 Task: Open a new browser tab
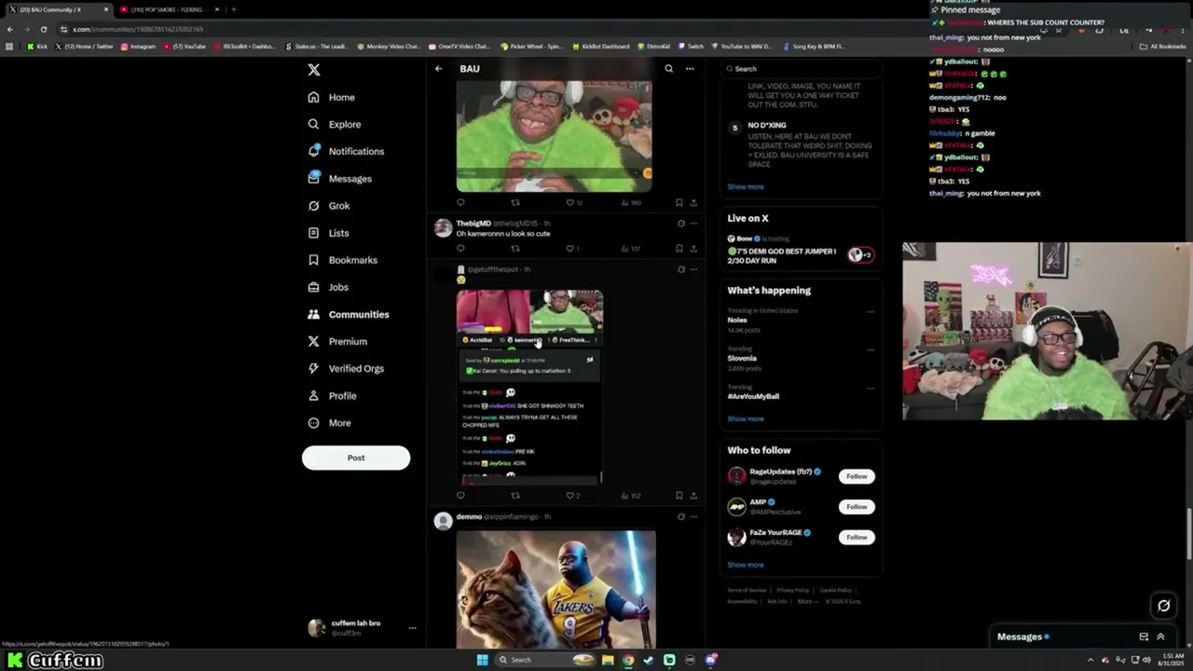233,9
